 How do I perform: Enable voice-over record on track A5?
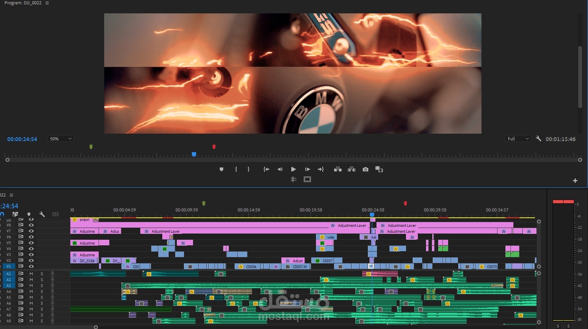52,297
